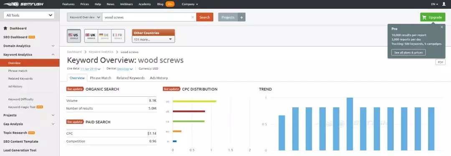Open the Keyword Overview type dropdown

coord(84,17)
